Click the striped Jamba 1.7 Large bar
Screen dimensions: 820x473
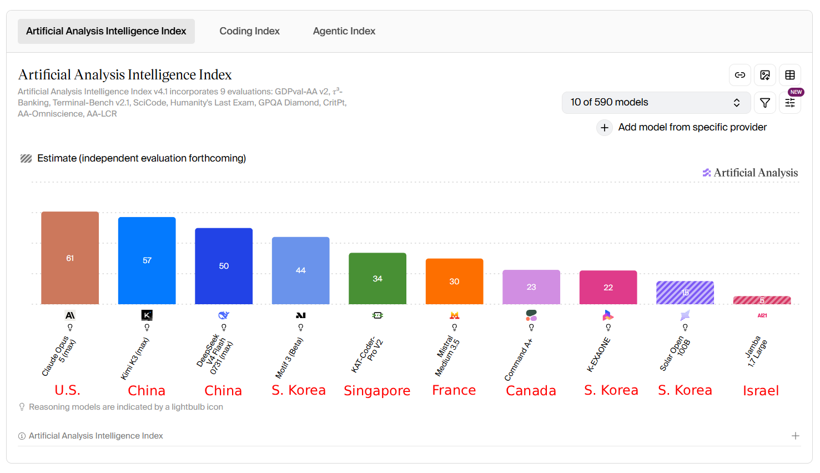click(762, 300)
